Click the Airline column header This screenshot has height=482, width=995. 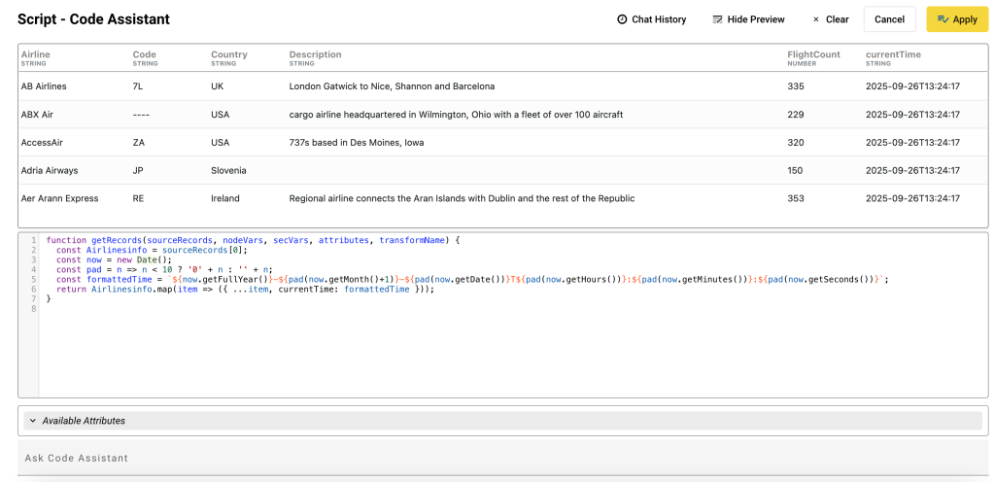point(36,55)
